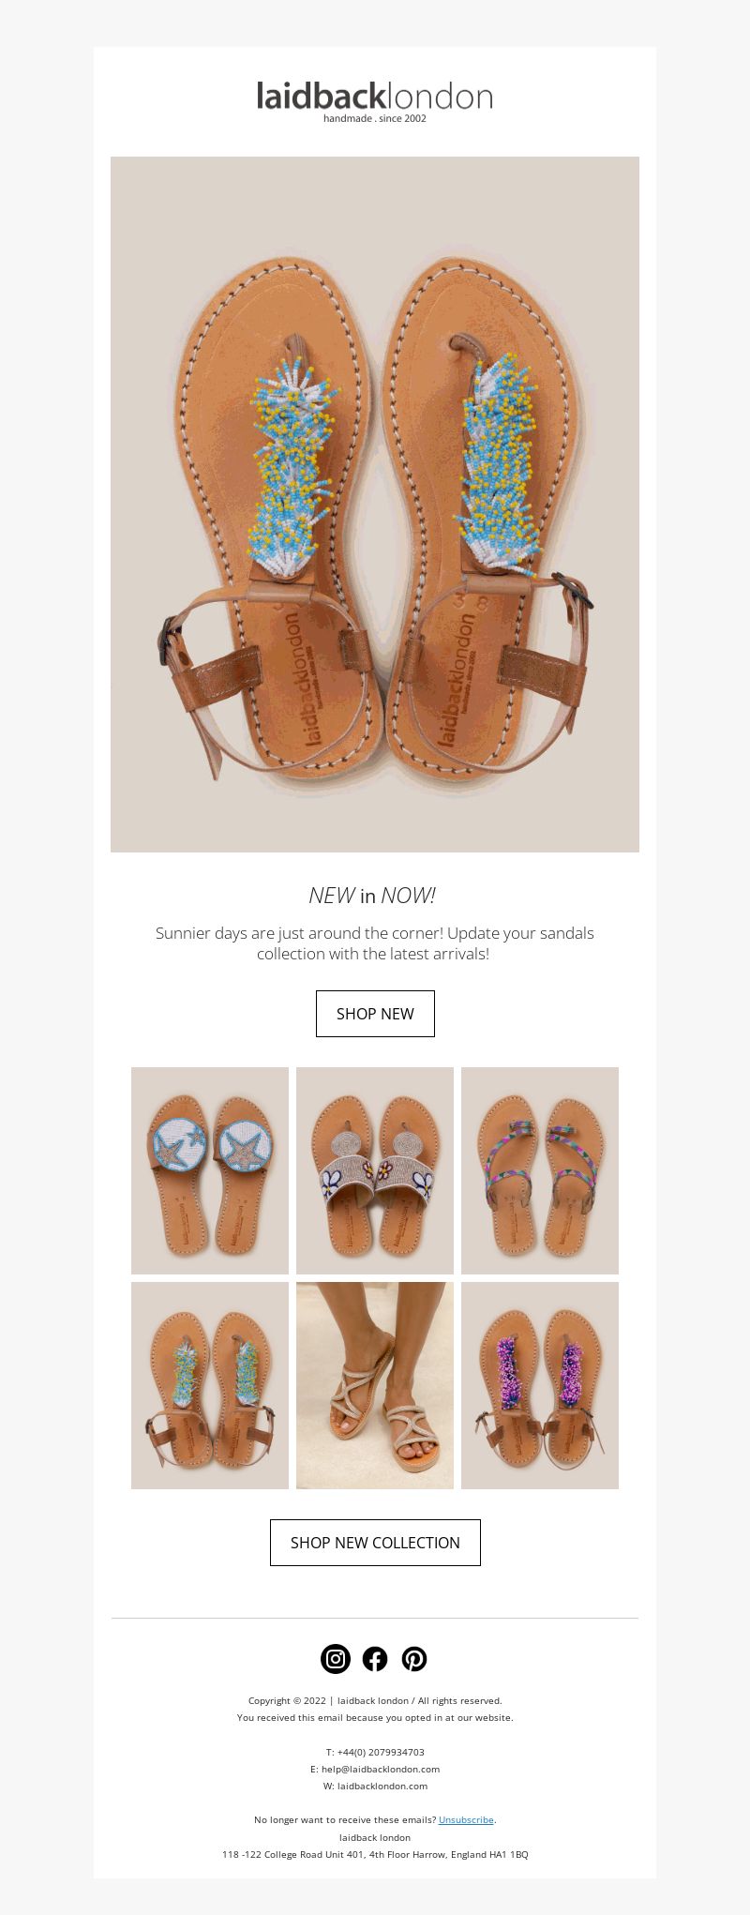The height and width of the screenshot is (1915, 750).
Task: Select the small blue beaded T-strap sandal thumbnail
Action: [x=210, y=1385]
